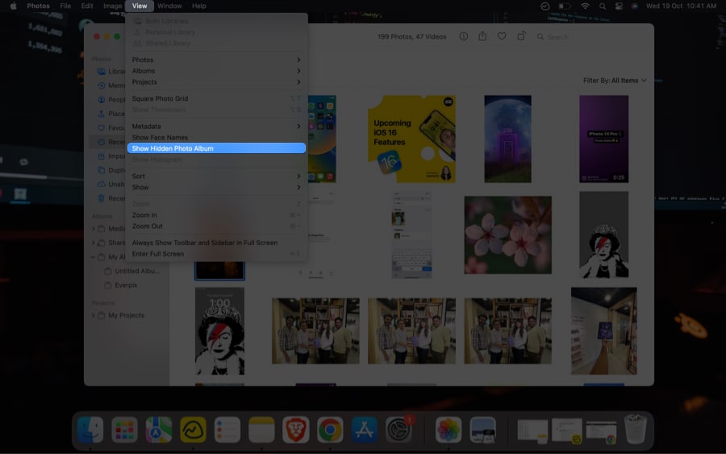Click the Time Machine-style menu bar icon
This screenshot has width=726, height=454.
[x=545, y=6]
